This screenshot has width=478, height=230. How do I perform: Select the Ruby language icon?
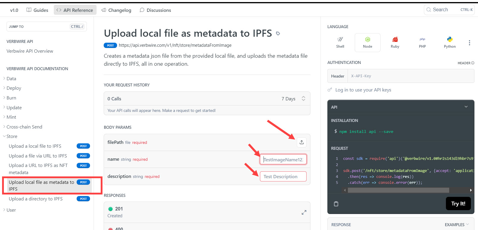point(395,43)
